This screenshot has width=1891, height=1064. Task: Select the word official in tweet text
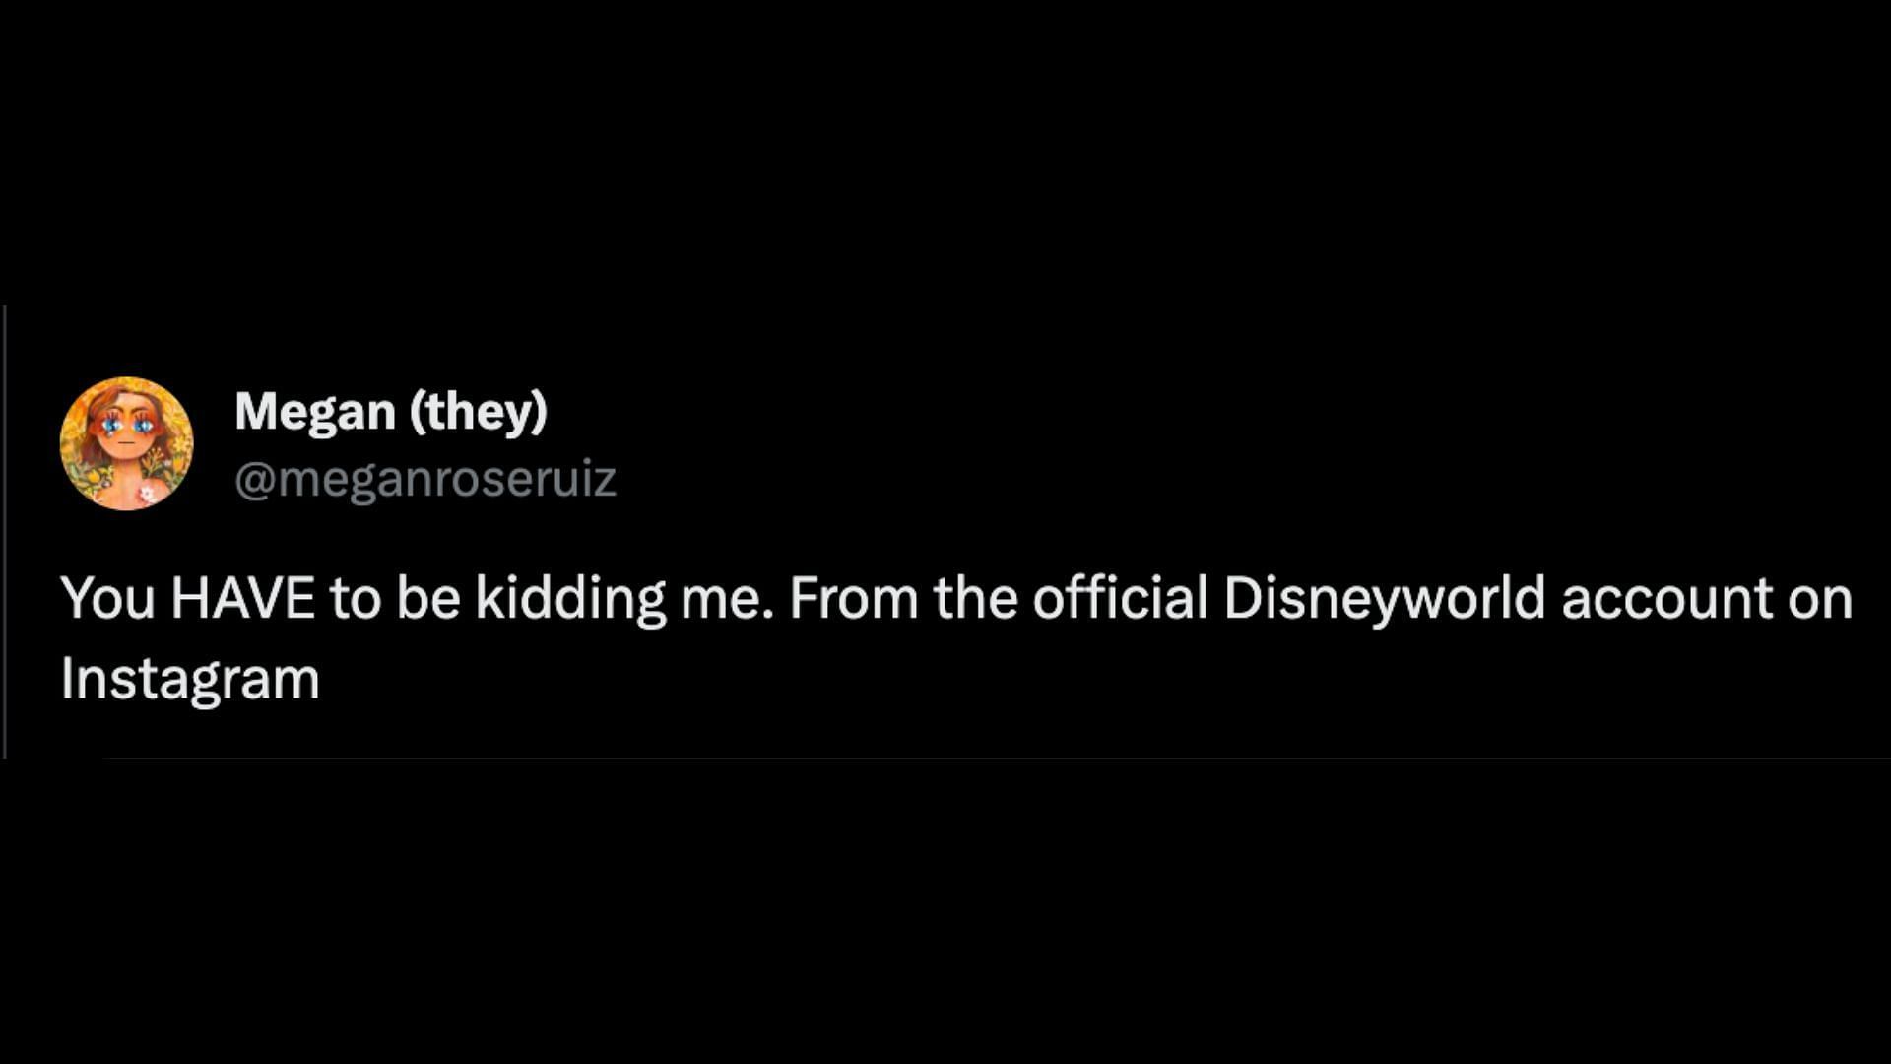click(x=1120, y=597)
